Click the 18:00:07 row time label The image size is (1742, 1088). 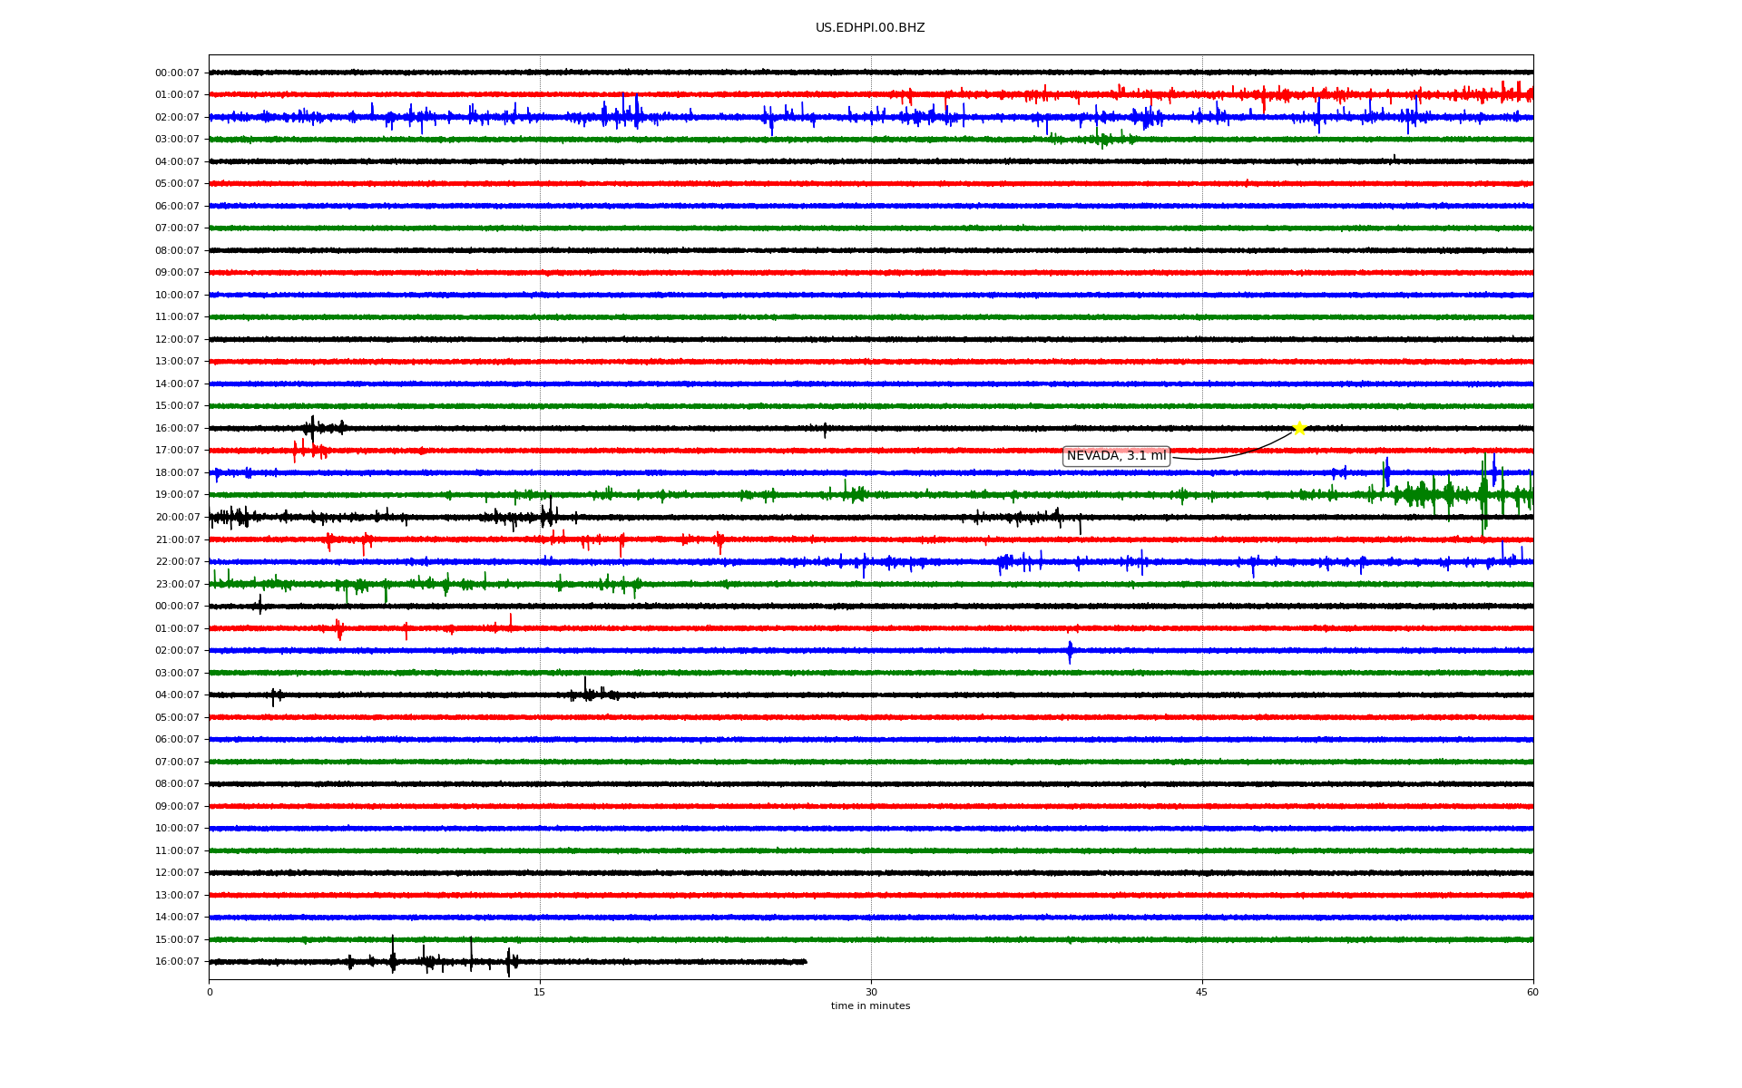[x=177, y=473]
